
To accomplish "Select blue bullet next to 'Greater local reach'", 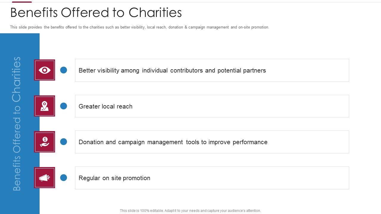I will click(64, 106).
